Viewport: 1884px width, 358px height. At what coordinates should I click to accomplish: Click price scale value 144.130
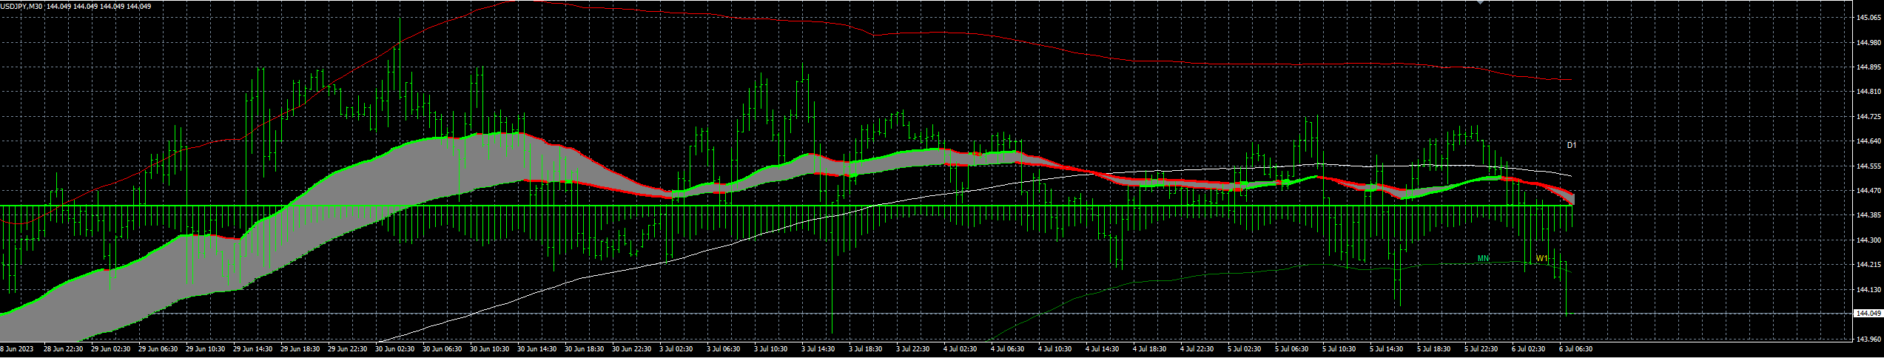click(x=1868, y=290)
